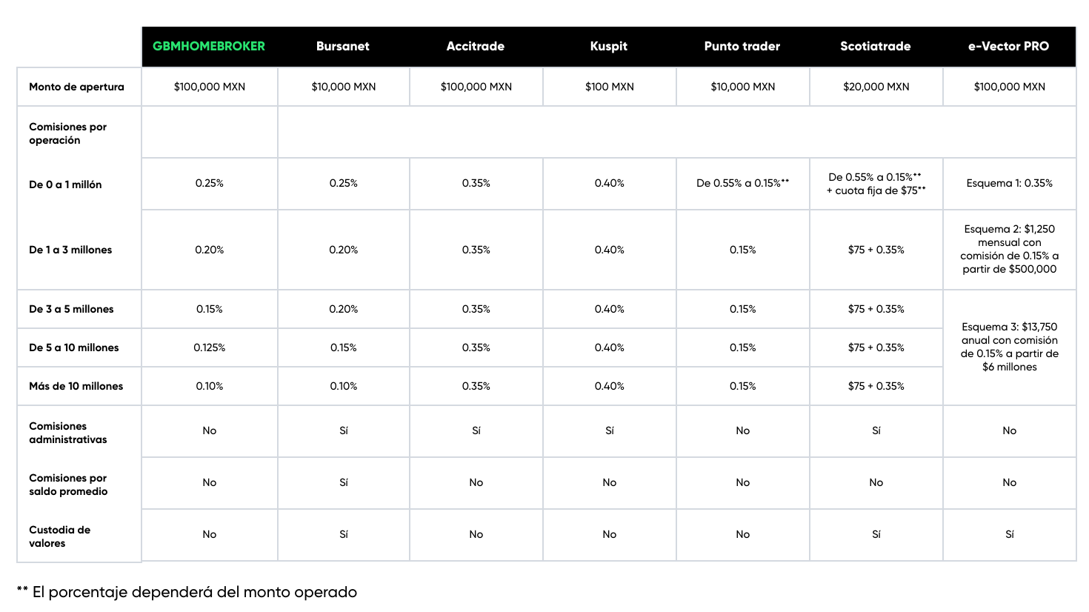The width and height of the screenshot is (1089, 612).
Task: Click the Custodia de valores label
Action: pyautogui.click(x=60, y=536)
